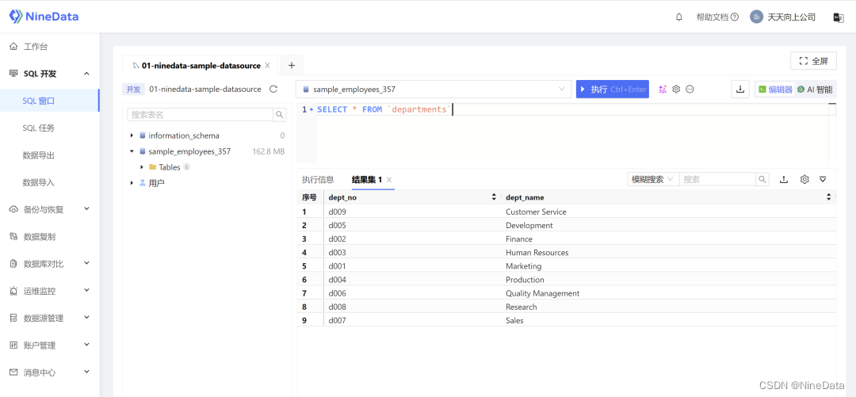Click the result set 搜索 input
The height and width of the screenshot is (397, 856).
(x=717, y=179)
